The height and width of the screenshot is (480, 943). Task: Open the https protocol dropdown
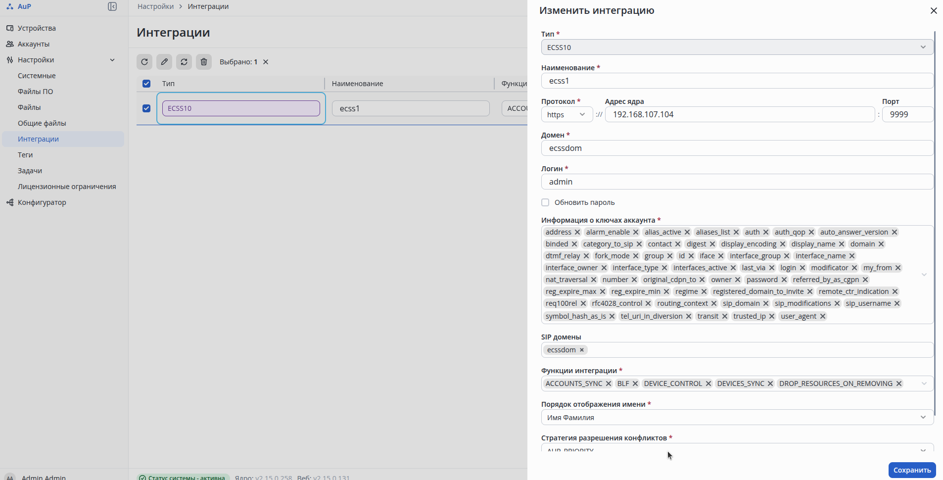pyautogui.click(x=567, y=114)
